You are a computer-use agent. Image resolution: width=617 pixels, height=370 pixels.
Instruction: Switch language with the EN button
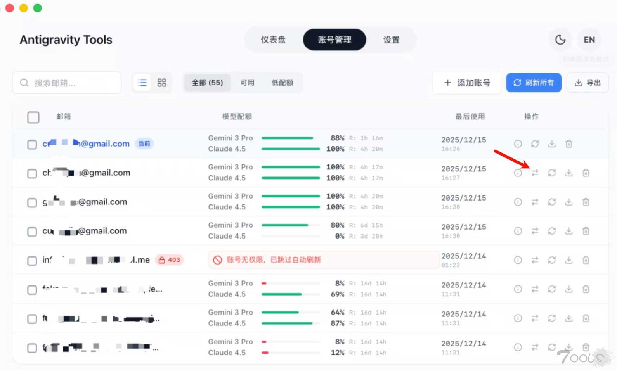[589, 40]
